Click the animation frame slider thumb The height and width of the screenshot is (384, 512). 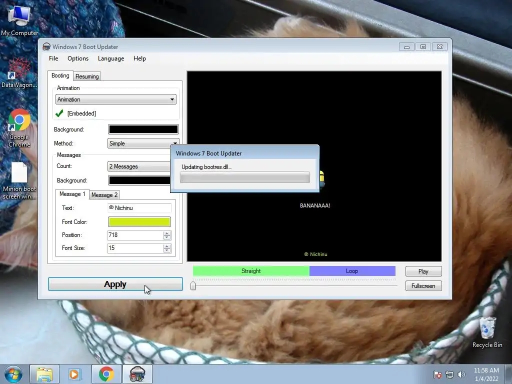tap(193, 285)
